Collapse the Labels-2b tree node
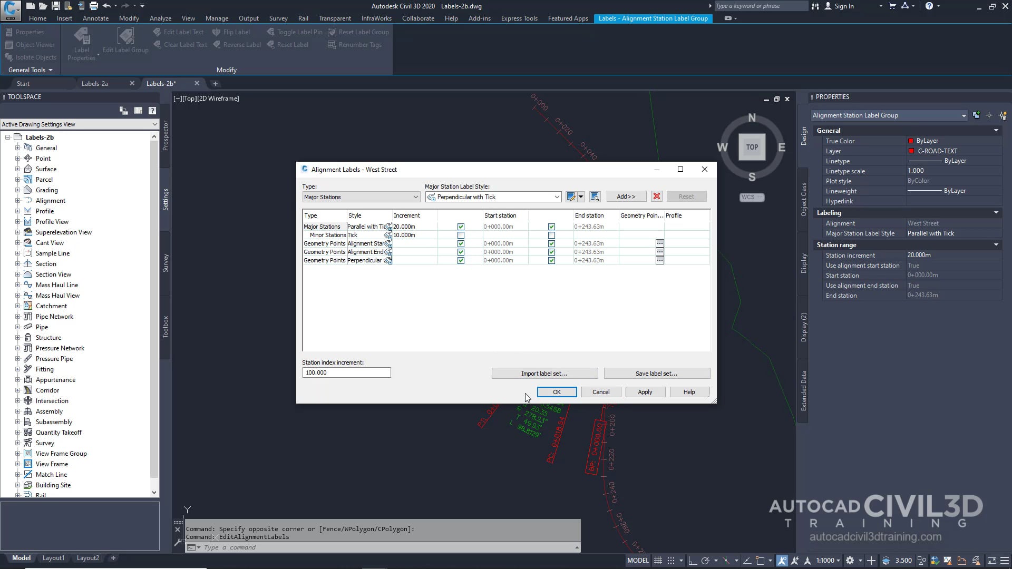 click(7, 137)
